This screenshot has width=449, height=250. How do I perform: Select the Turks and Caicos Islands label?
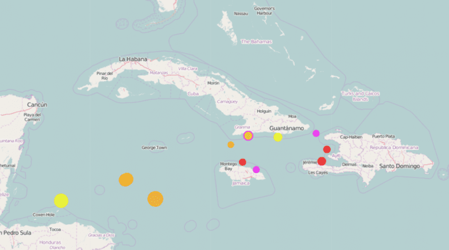pos(359,96)
